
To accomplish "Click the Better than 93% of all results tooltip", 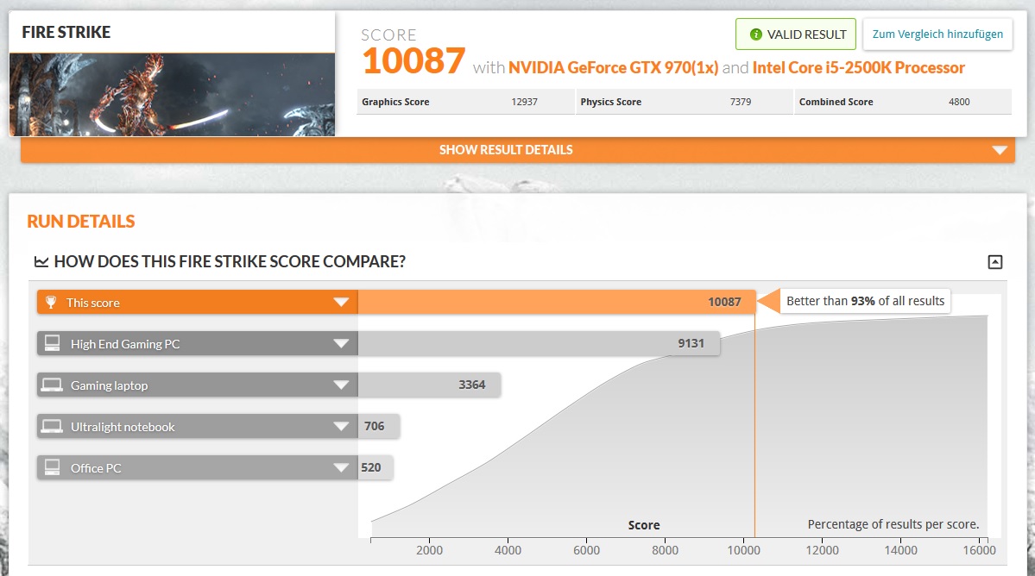I will 865,301.
